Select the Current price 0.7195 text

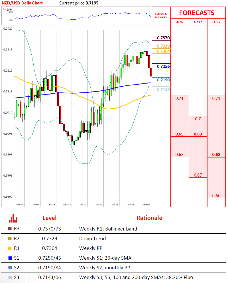[x=79, y=3]
